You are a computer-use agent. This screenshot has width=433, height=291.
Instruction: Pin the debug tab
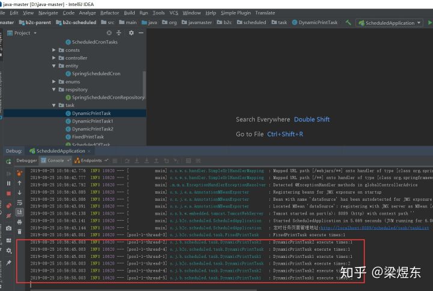tap(8, 263)
